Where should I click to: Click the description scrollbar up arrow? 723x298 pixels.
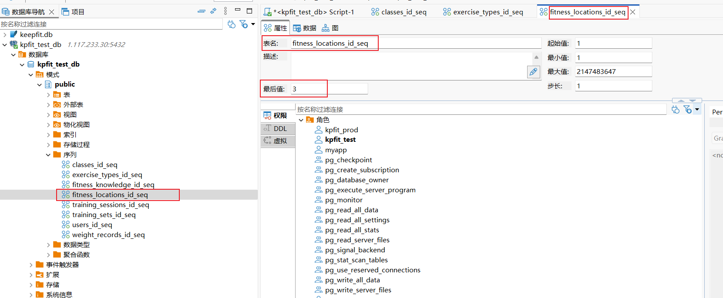click(x=536, y=57)
